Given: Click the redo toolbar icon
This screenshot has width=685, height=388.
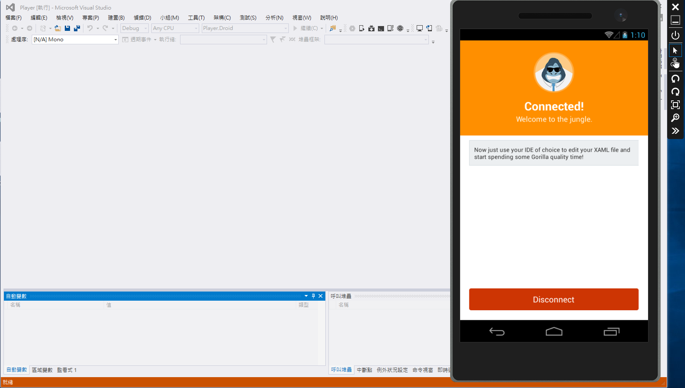Looking at the screenshot, I should [x=105, y=28].
